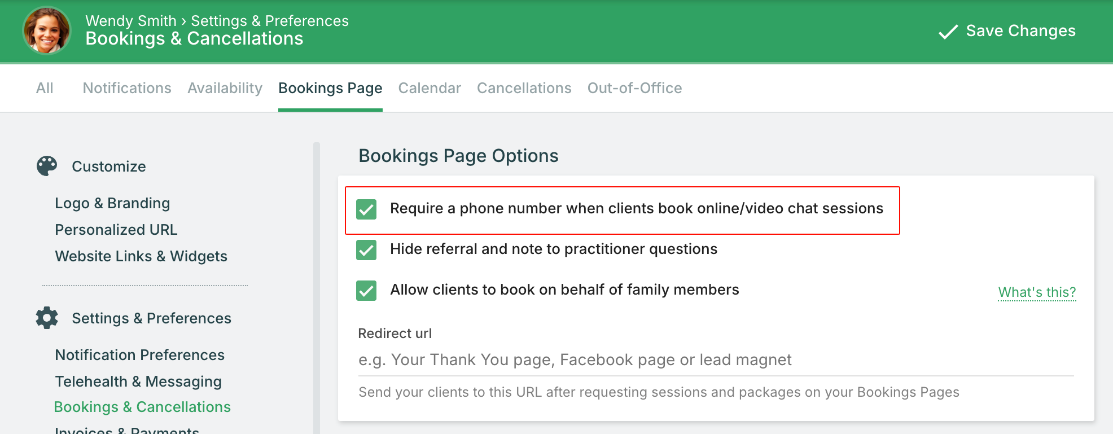Open the Availability tab
The width and height of the screenshot is (1113, 434).
click(225, 88)
